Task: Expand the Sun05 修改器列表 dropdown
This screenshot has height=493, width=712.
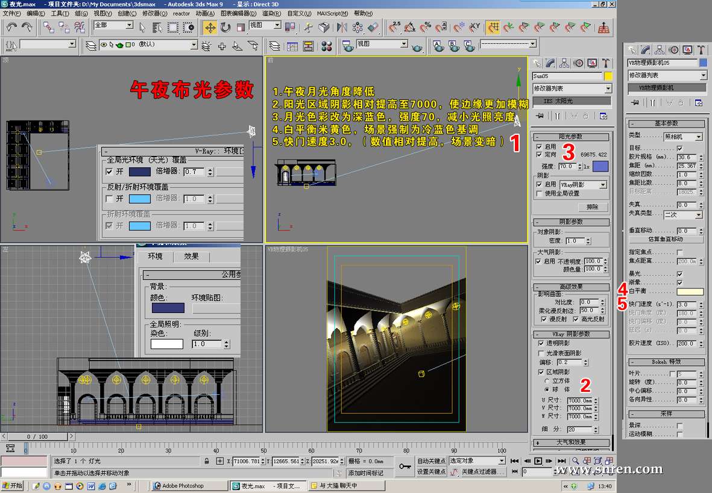Action: click(x=608, y=88)
